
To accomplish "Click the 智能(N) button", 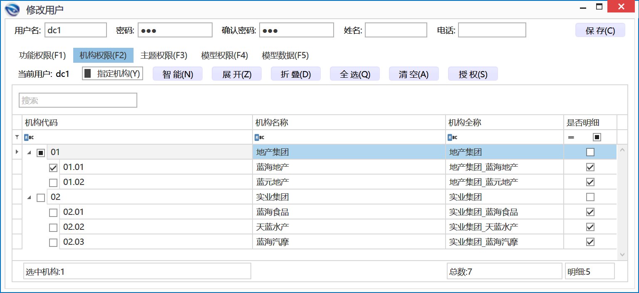I will point(178,74).
